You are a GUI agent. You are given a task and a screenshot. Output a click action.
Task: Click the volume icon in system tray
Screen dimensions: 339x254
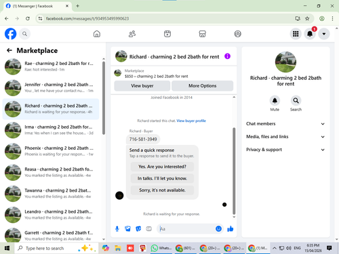289,249
